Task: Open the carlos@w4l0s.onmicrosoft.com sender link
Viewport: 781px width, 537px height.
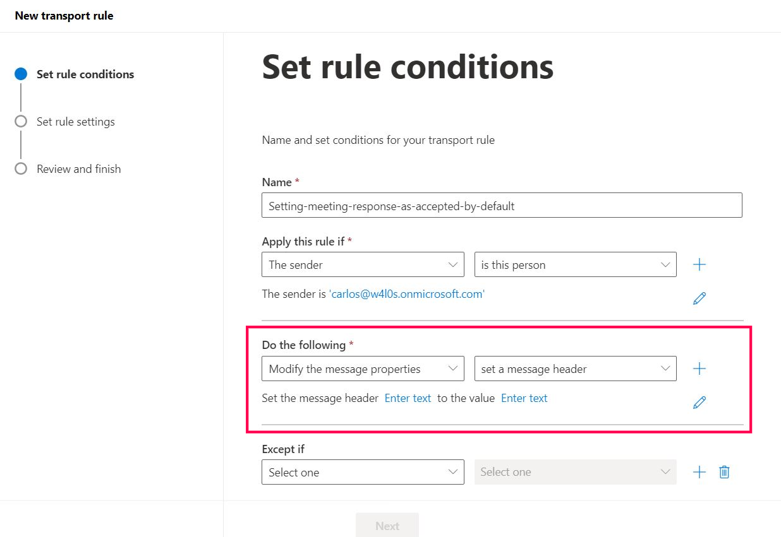Action: 407,294
